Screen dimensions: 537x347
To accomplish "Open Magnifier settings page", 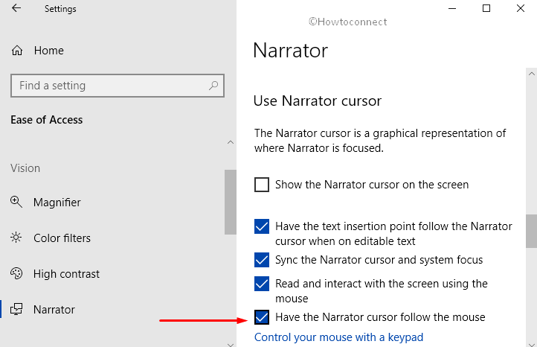I will click(57, 203).
